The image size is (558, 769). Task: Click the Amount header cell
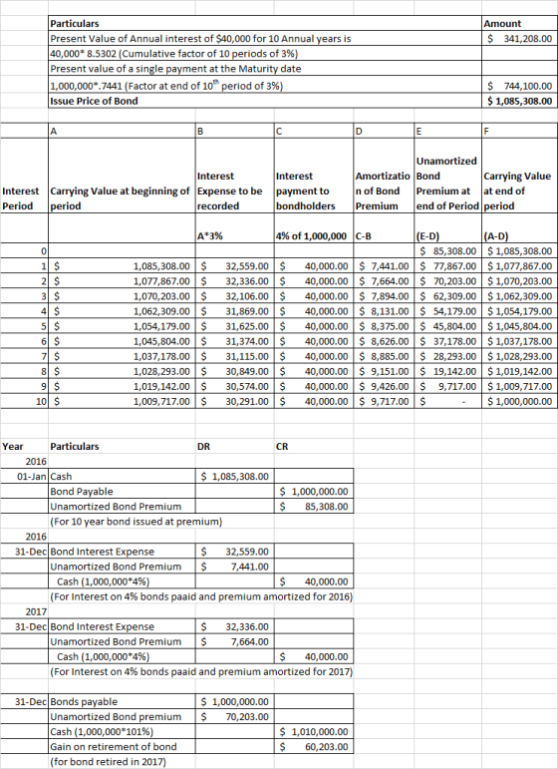point(520,23)
